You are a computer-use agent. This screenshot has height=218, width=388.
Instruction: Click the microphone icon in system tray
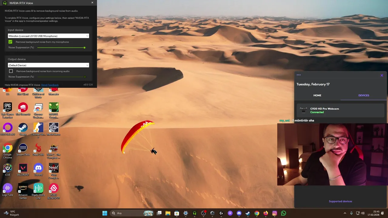point(351,213)
